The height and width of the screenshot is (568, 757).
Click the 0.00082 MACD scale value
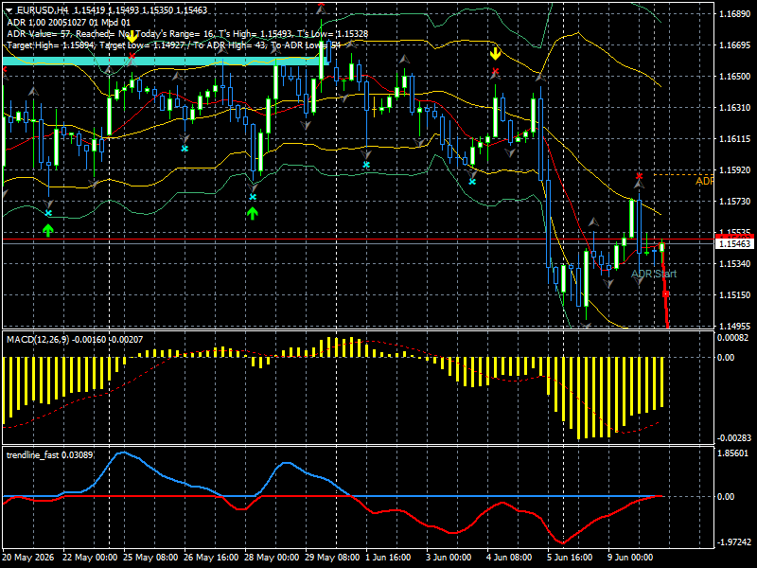pyautogui.click(x=732, y=338)
